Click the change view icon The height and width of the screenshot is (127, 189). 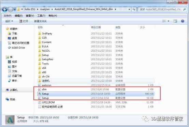point(164,21)
